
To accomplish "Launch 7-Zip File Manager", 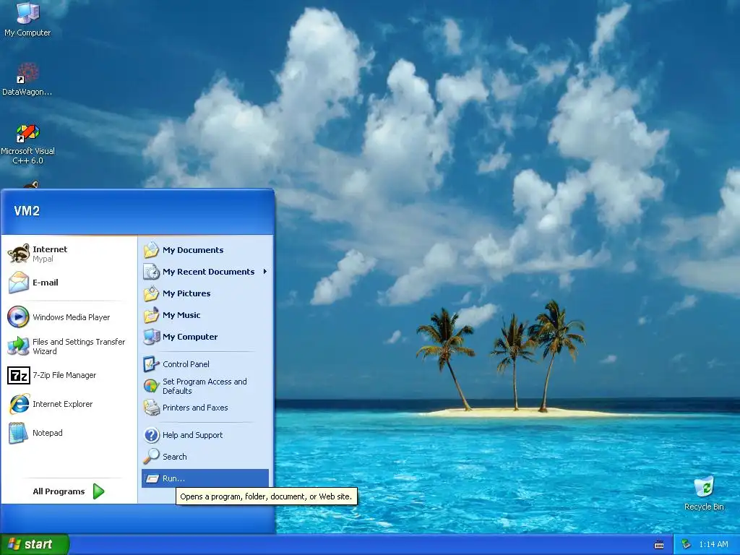I will coord(69,375).
